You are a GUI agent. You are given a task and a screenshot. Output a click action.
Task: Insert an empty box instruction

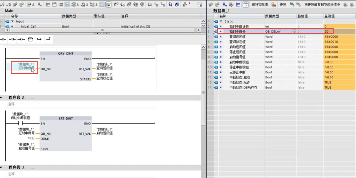[30, 39]
